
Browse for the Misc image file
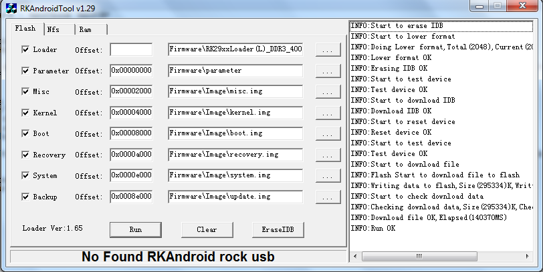[x=328, y=92]
